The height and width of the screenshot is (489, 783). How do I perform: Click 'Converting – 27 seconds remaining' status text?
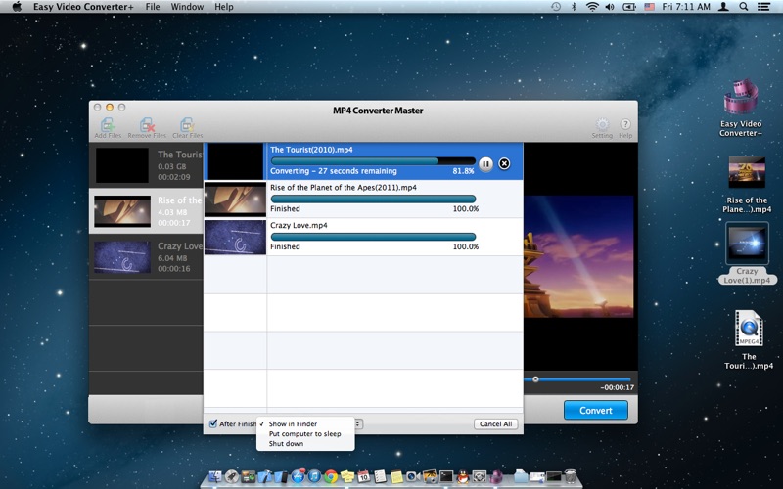click(334, 170)
